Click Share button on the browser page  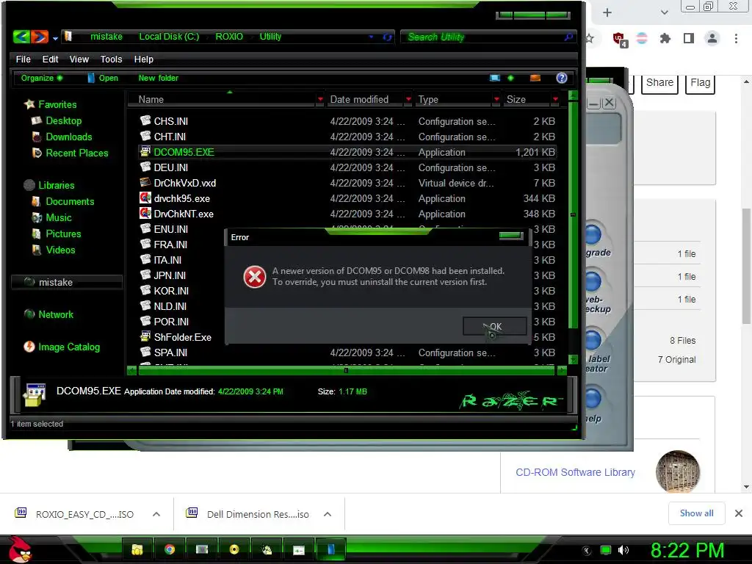click(659, 83)
